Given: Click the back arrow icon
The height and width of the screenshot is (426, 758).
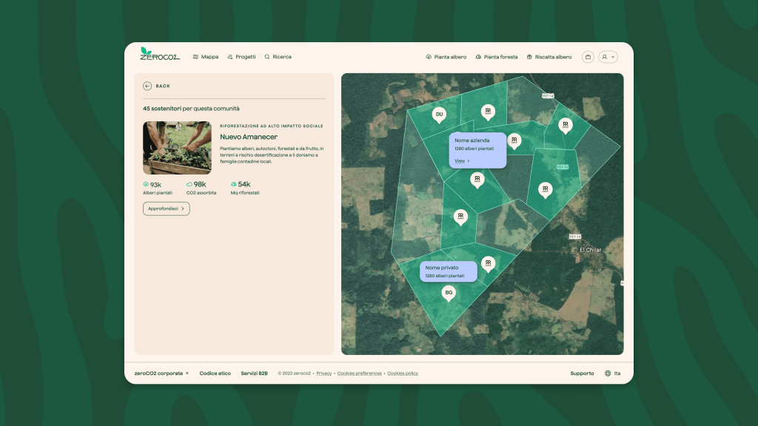Looking at the screenshot, I should point(147,86).
